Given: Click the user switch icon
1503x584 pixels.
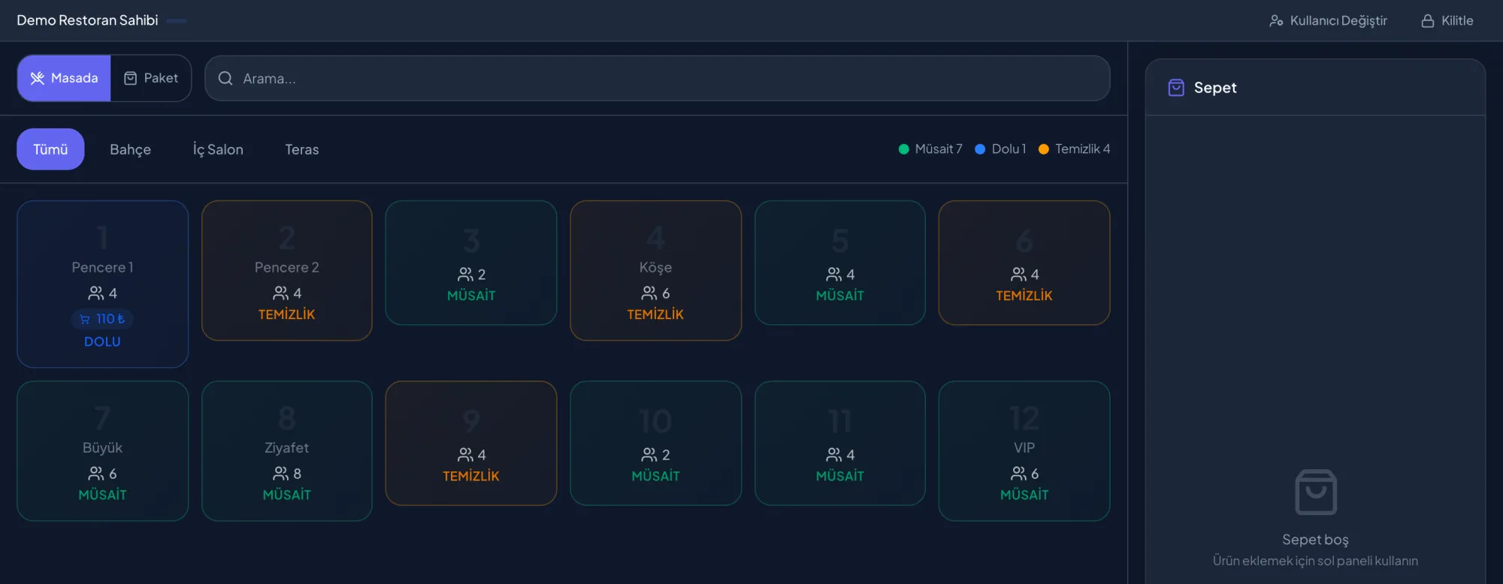Looking at the screenshot, I should (1276, 21).
